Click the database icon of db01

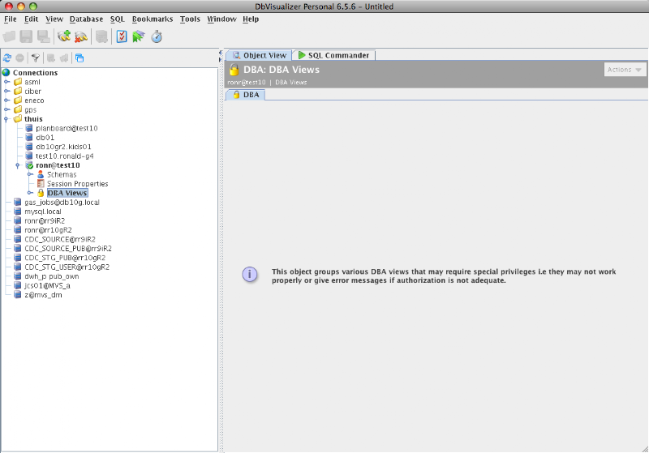tap(29, 137)
